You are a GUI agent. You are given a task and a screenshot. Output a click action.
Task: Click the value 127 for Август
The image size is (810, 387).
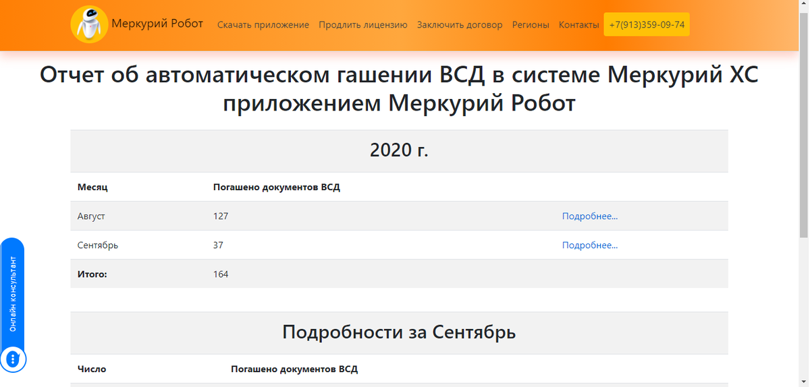point(221,216)
